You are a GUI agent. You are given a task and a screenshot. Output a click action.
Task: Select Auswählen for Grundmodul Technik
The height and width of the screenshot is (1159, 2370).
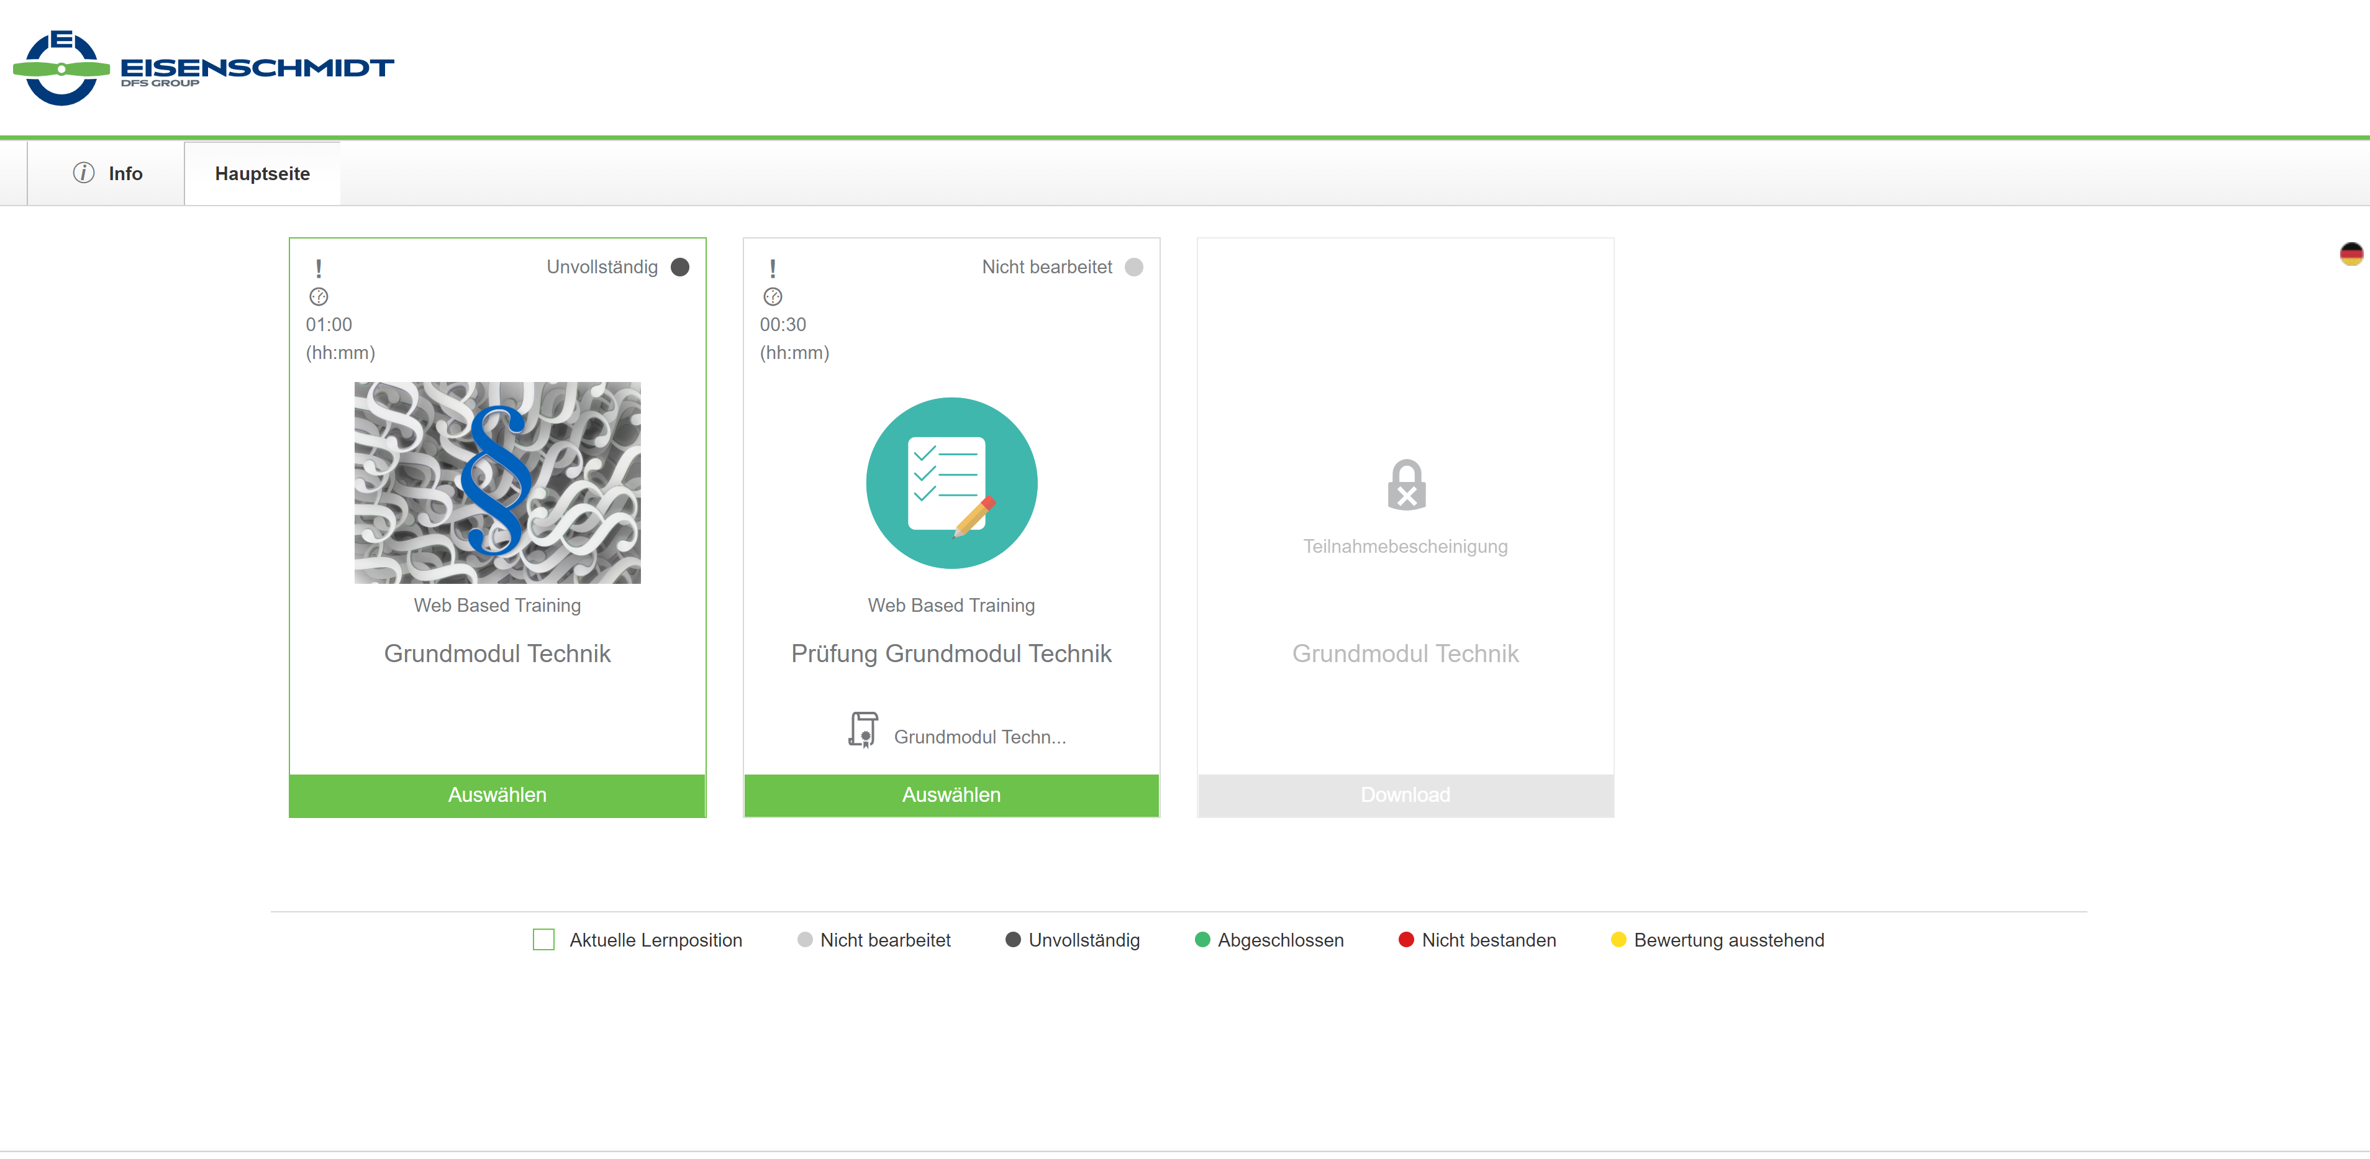pos(497,795)
